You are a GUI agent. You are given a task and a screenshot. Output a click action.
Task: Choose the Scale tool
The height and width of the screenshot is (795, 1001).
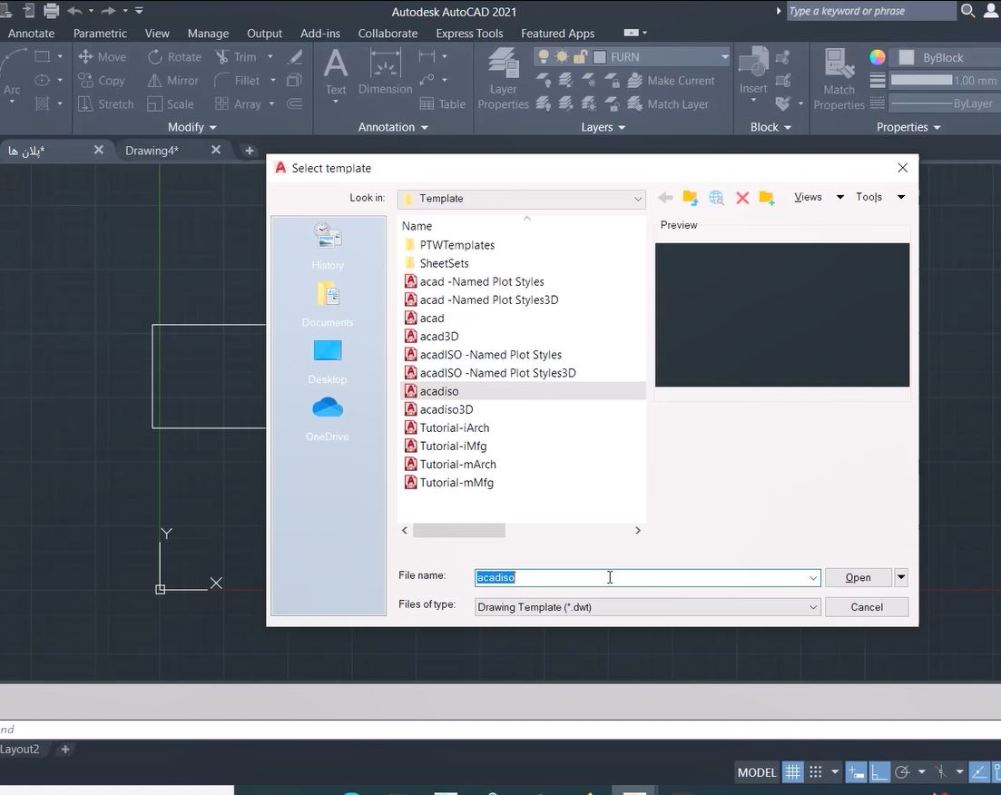click(171, 104)
